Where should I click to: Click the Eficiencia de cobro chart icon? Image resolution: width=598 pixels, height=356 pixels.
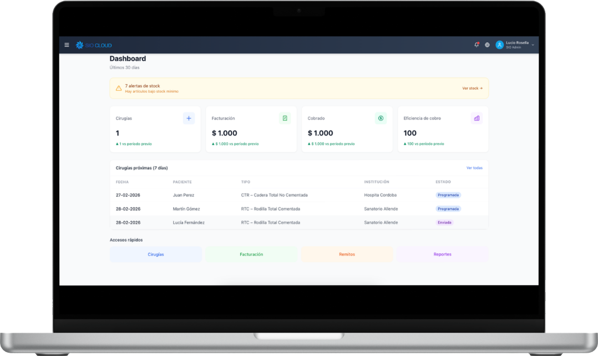tap(477, 118)
